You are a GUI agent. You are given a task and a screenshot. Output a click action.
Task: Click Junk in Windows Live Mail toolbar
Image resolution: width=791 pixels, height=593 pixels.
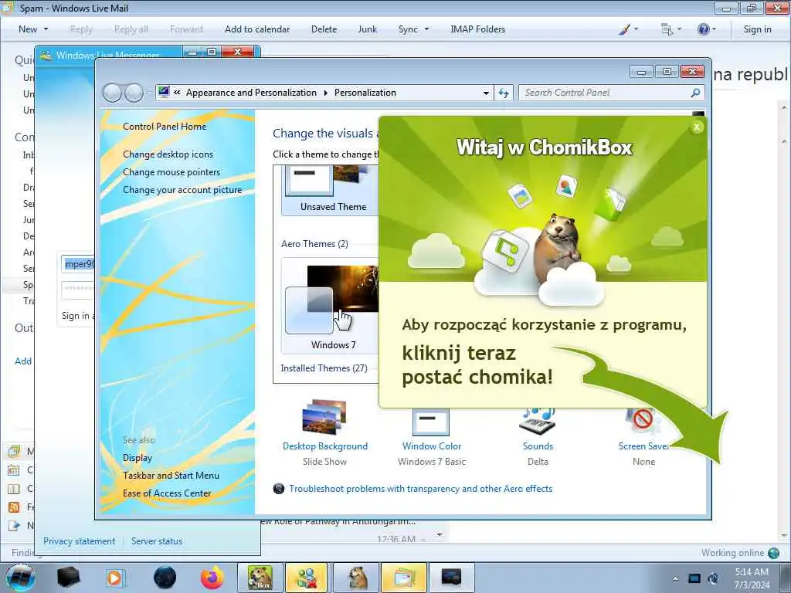(367, 29)
